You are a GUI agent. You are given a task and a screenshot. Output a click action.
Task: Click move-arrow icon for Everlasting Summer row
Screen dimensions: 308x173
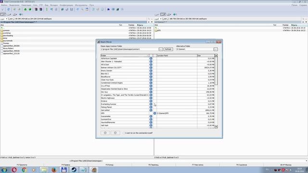151,104
